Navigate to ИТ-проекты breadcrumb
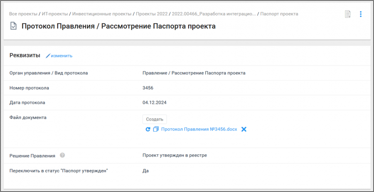 [x=55, y=14]
